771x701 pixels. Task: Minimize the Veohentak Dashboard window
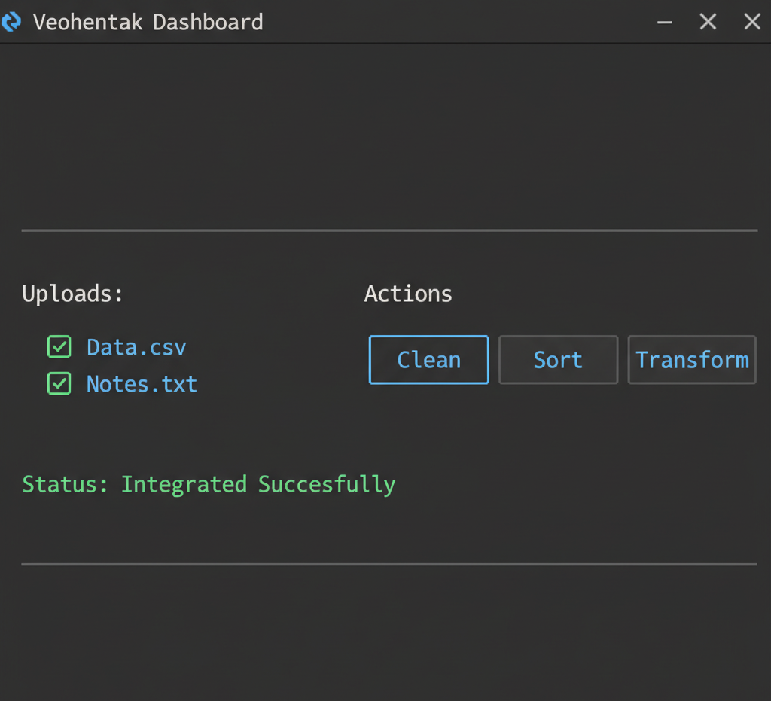[664, 22]
